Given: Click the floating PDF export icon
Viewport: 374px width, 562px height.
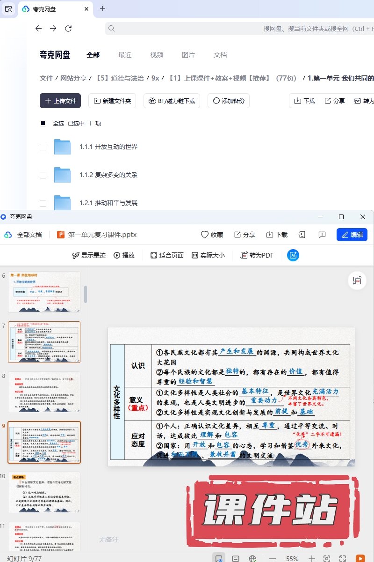Looking at the screenshot, I should (x=357, y=281).
